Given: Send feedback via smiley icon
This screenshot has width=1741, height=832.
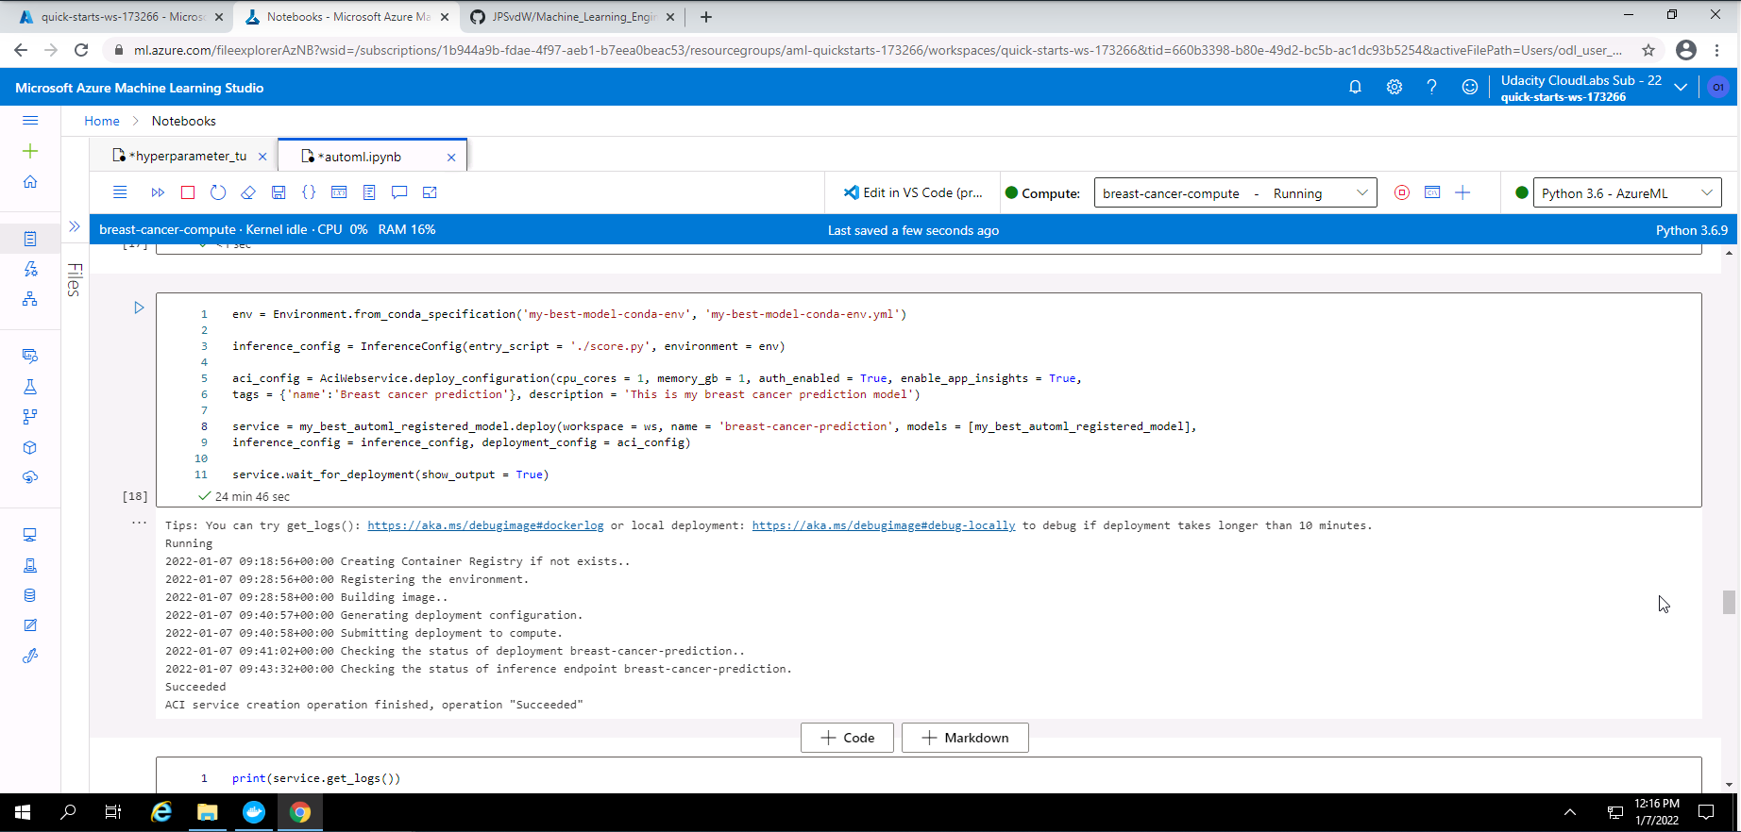Looking at the screenshot, I should pyautogui.click(x=1469, y=87).
